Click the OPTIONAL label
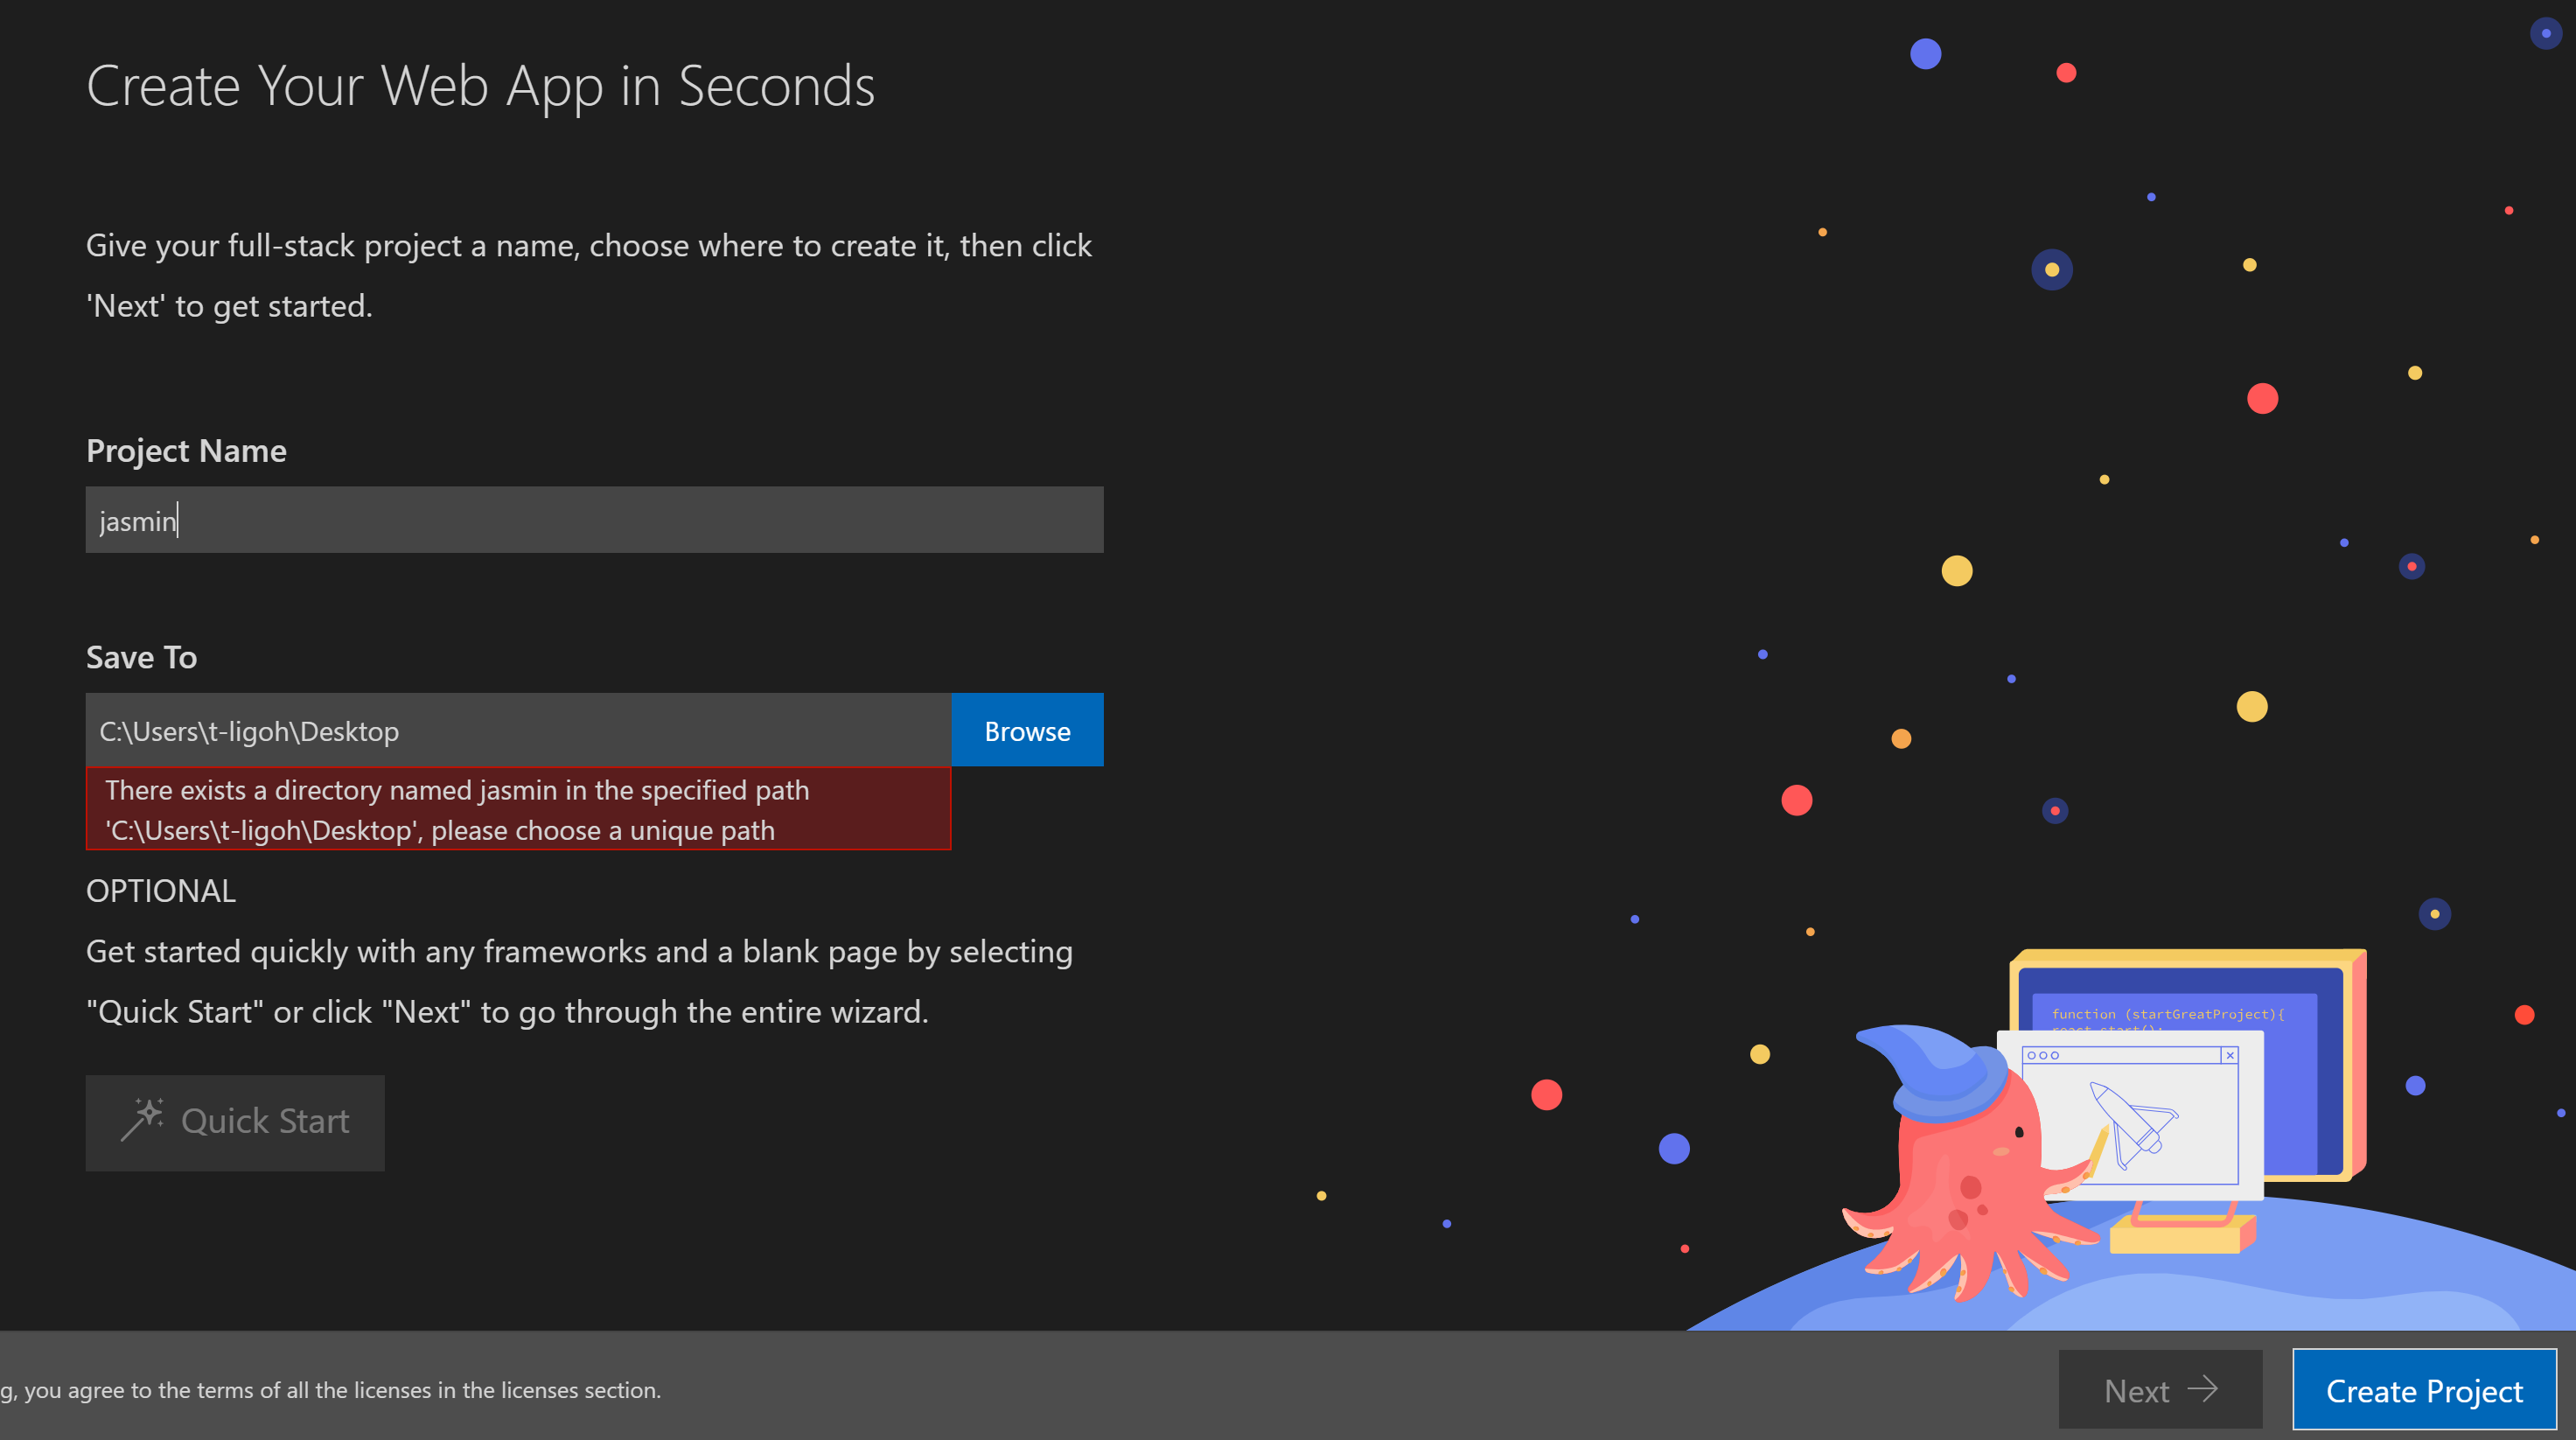 point(161,891)
